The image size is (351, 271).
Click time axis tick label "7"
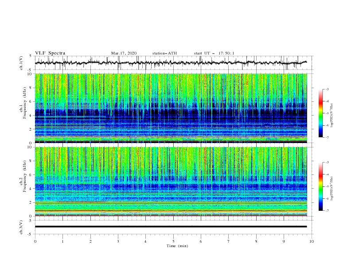[x=229, y=241]
